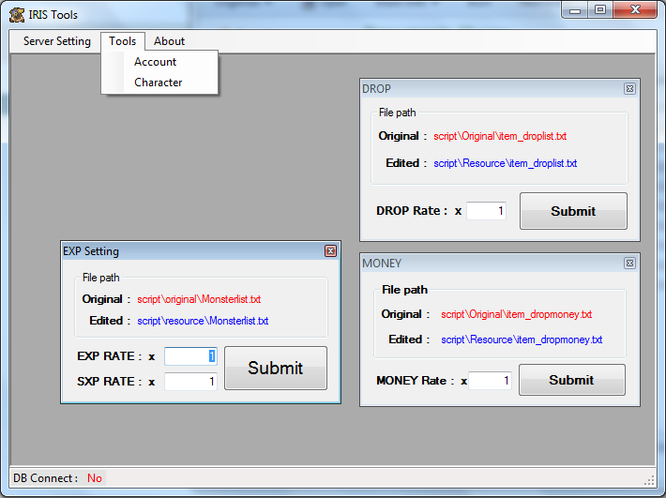Open the Server Setting menu

(x=57, y=41)
